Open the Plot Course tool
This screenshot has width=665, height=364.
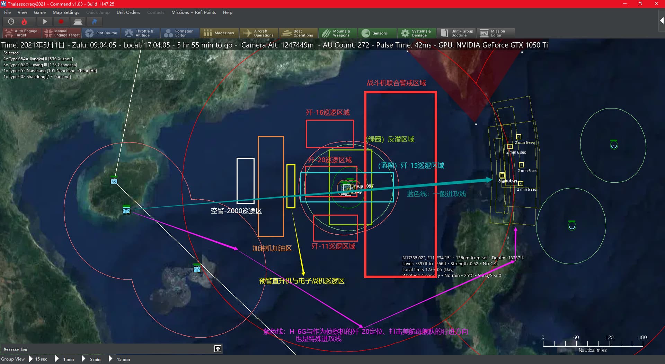101,33
